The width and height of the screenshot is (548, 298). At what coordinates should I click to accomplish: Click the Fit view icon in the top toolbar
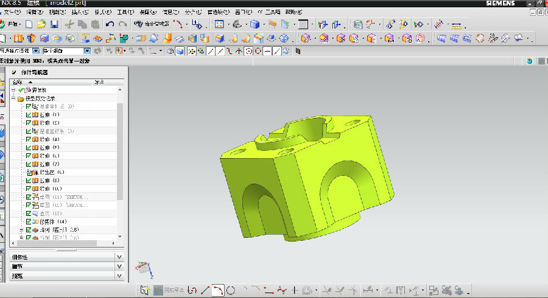(219, 25)
